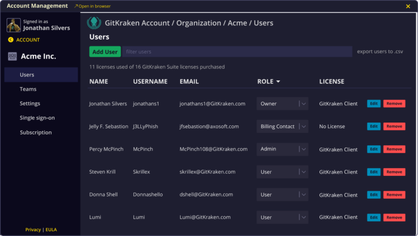Select email dshell@GitKraken.com

pos(206,194)
